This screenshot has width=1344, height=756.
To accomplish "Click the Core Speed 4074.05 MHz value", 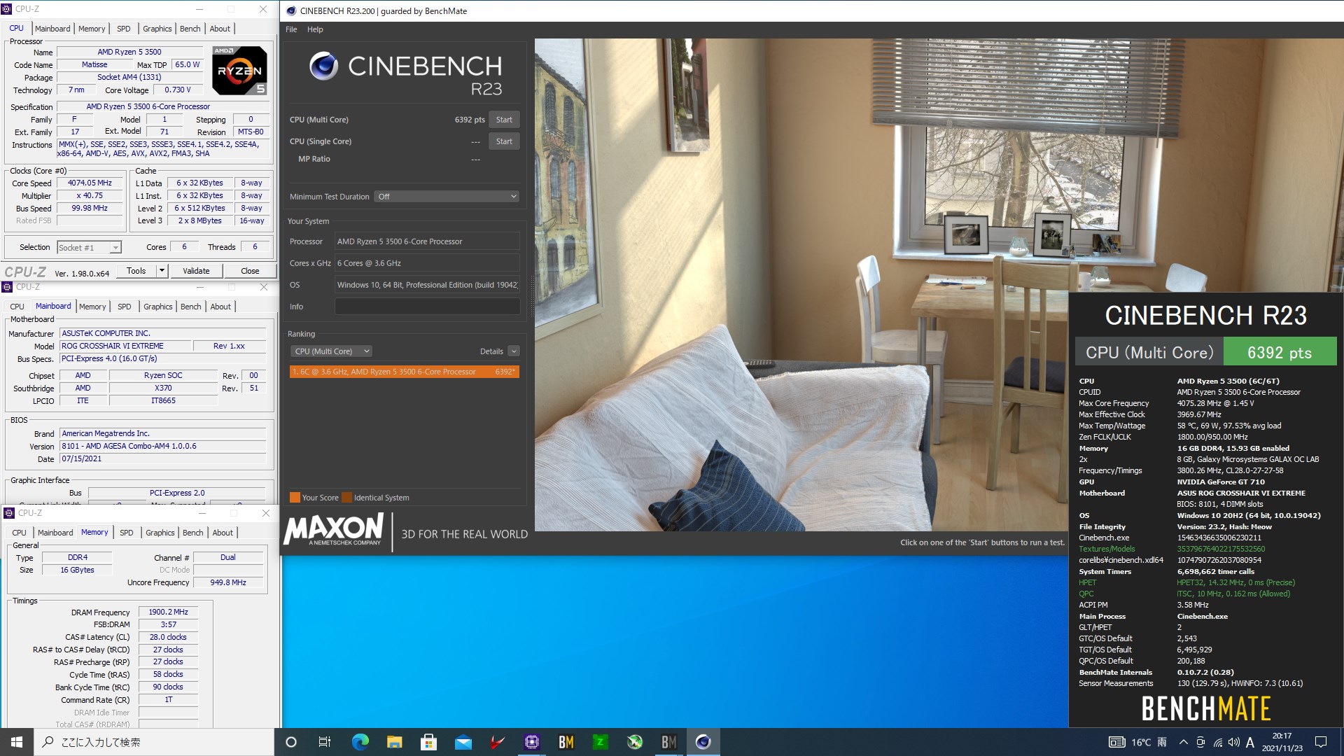I will (90, 183).
